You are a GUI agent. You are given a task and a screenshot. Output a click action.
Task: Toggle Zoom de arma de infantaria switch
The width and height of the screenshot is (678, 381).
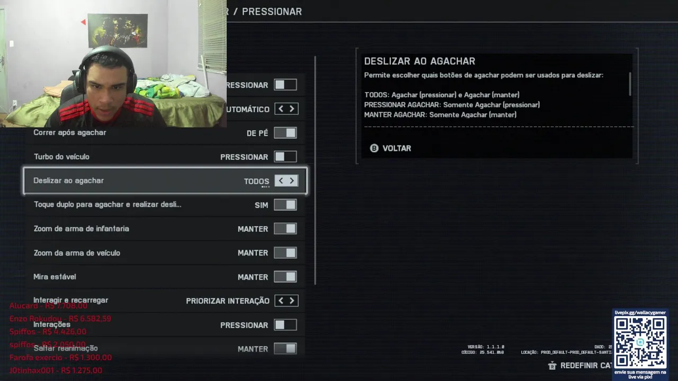coord(286,229)
